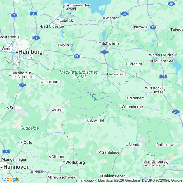Select the Schwerin city marker
Screen dimensions: 183x183
point(100,43)
